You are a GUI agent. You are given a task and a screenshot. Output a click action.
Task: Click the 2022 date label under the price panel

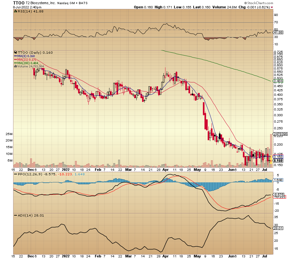point(66,170)
